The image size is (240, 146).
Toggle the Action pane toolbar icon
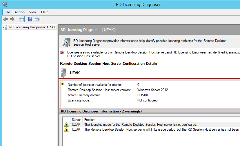37,19
